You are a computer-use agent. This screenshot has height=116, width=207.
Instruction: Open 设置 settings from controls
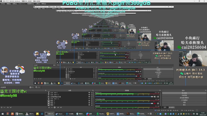pyautogui.click(x=184, y=102)
